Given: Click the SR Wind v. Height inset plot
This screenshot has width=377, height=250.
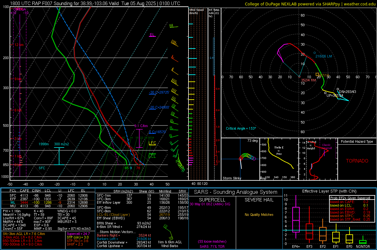Looking at the screenshot, I should click(x=318, y=159).
